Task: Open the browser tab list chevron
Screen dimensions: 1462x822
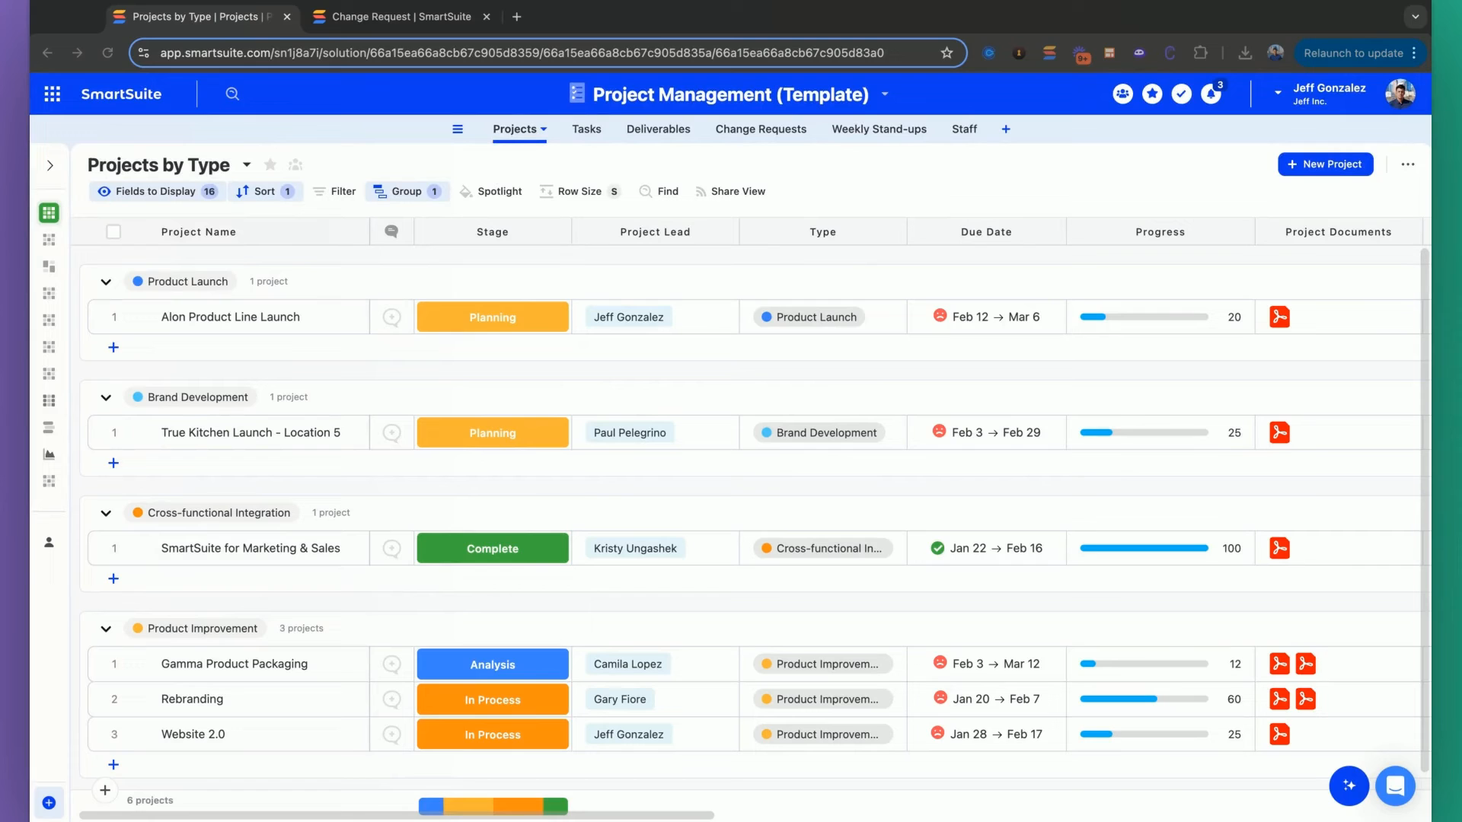Action: tap(1415, 17)
